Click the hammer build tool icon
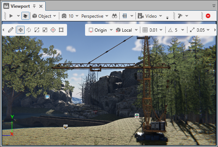Image resolution: width=218 pixels, height=147 pixels. pos(180,16)
